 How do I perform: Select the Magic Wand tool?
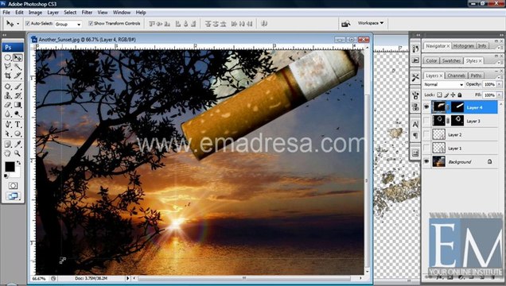pos(18,67)
